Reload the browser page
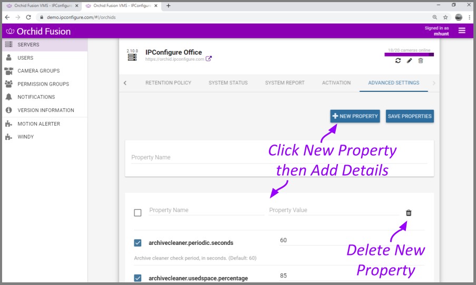 tap(28, 17)
